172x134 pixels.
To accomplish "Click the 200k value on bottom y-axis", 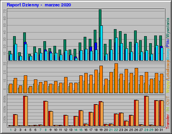I will click(5, 119).
